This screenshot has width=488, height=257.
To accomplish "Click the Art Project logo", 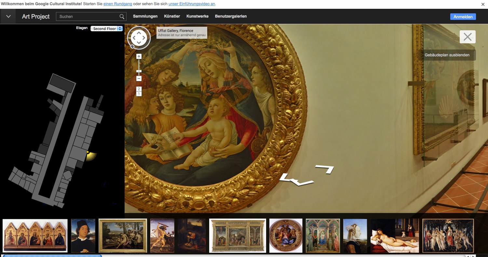I will [x=36, y=16].
